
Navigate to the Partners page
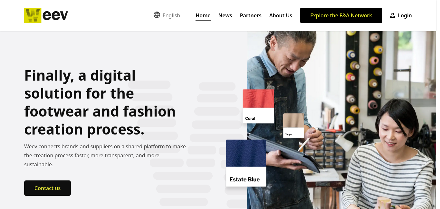(251, 15)
